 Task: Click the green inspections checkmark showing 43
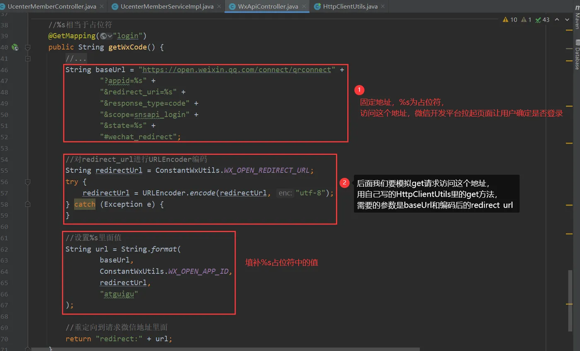pos(539,19)
